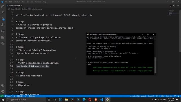Select the vallett.laravel.txt editor tab
The width and height of the screenshot is (181, 102).
[x=14, y=6]
